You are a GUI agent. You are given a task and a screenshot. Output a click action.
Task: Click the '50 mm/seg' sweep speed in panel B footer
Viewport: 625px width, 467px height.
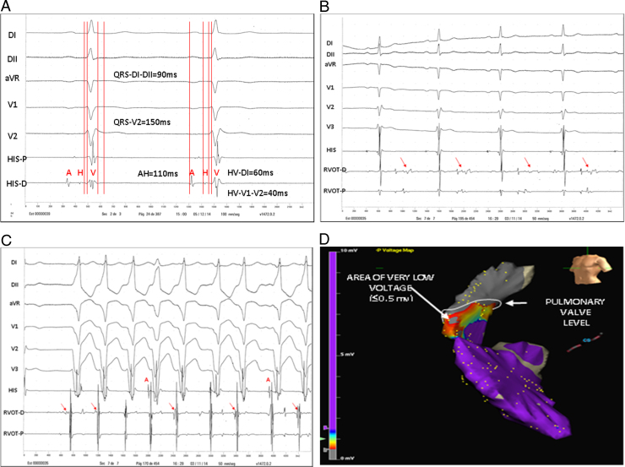tap(540, 219)
